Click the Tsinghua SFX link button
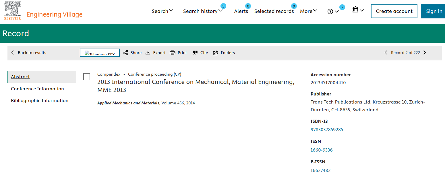 100,53
